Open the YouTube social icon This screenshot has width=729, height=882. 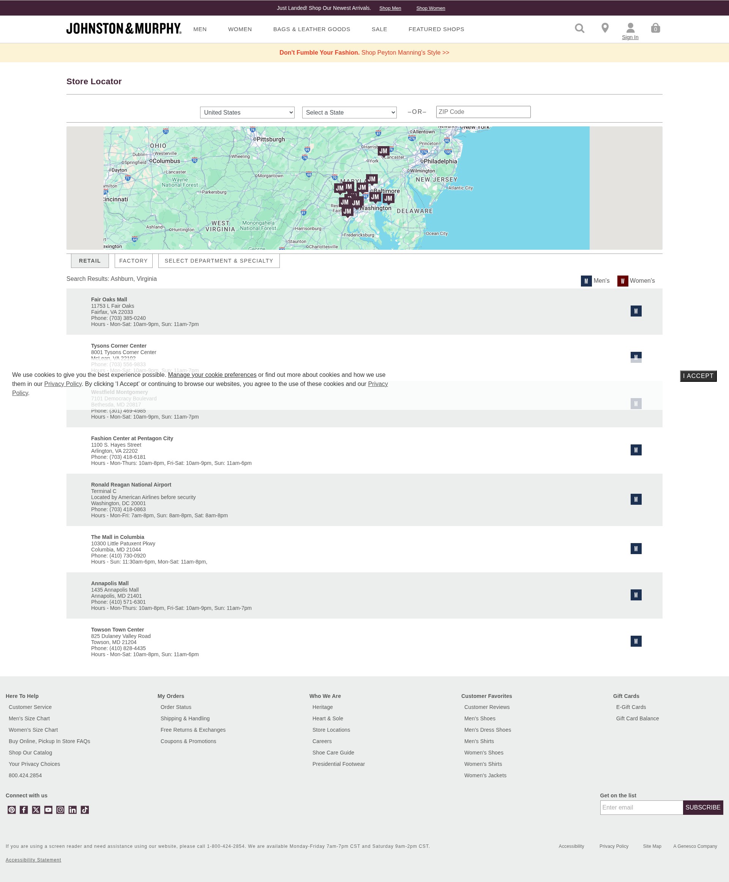click(48, 810)
